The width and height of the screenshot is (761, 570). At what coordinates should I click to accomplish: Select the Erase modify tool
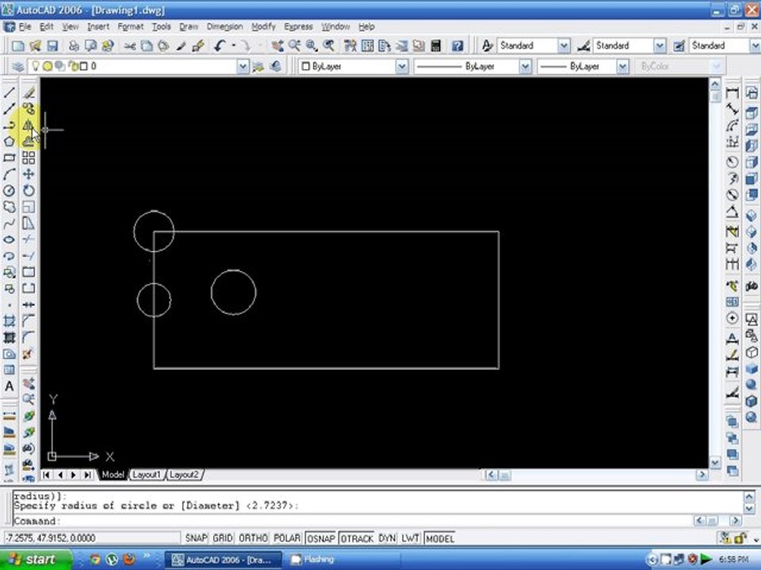click(29, 92)
